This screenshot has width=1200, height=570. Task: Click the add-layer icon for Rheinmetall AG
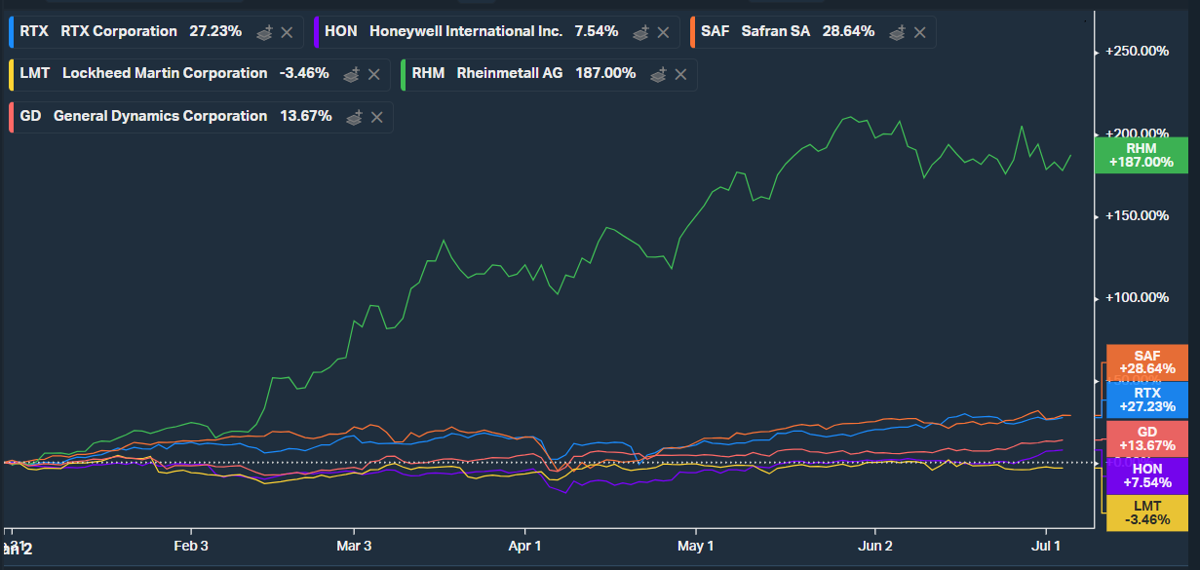[658, 73]
